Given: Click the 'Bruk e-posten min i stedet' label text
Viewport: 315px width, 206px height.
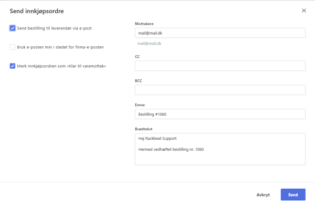Looking at the screenshot, I should 60,47.
